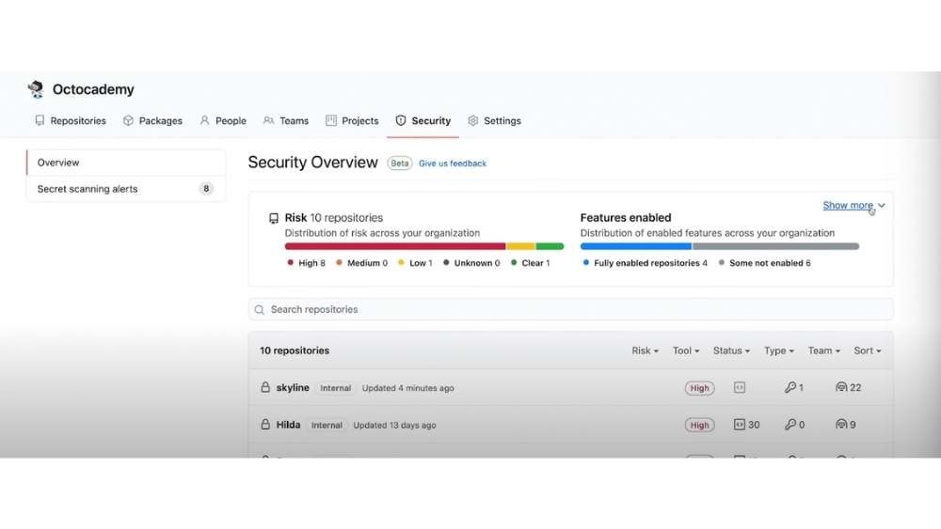Viewport: 941px width, 529px height.
Task: Click the Settings gear icon
Action: click(473, 120)
